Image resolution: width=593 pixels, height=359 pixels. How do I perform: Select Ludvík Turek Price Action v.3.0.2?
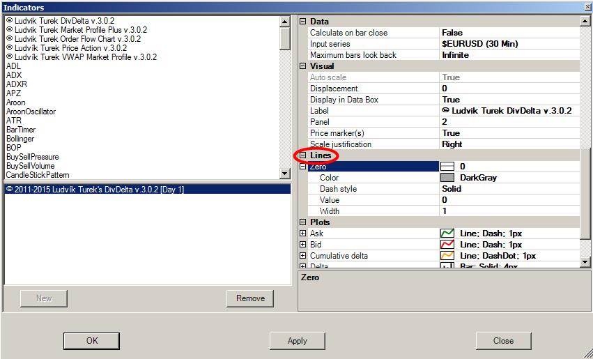(x=67, y=48)
